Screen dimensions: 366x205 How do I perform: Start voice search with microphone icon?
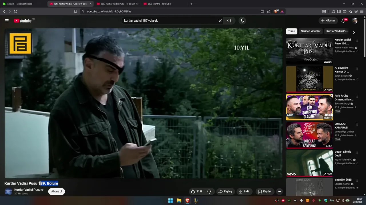coord(242,21)
